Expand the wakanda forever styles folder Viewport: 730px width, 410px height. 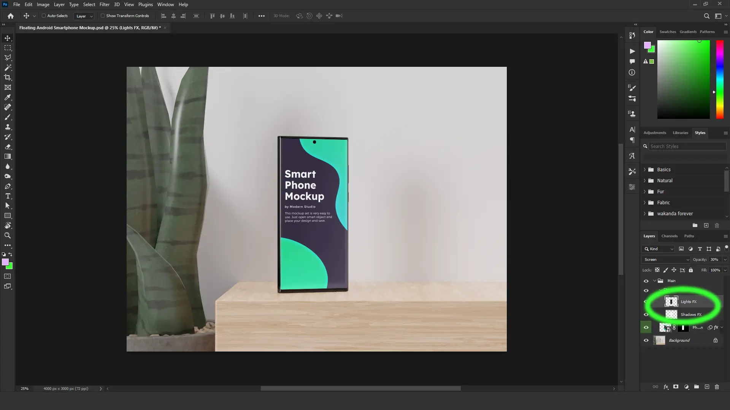(645, 214)
